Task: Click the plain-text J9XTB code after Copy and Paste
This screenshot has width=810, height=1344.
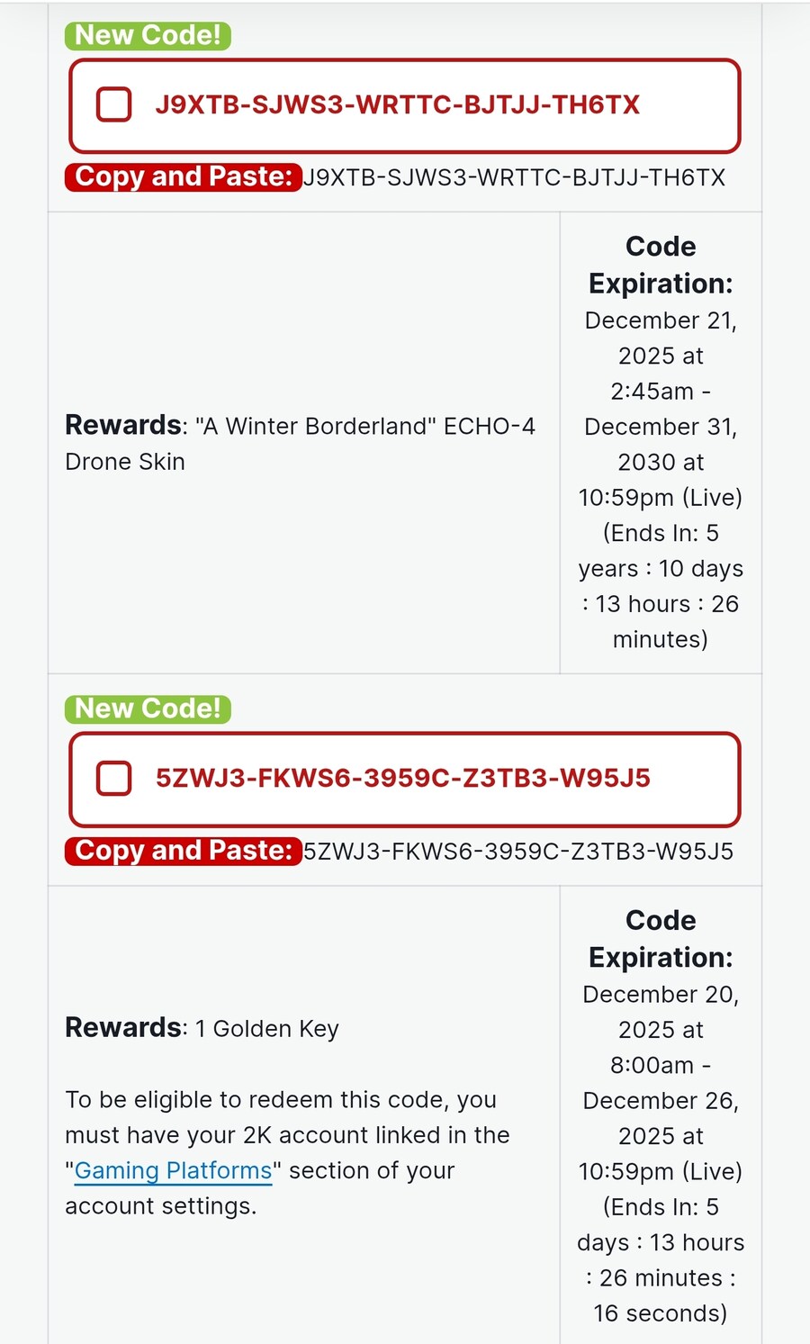Action: click(x=514, y=177)
